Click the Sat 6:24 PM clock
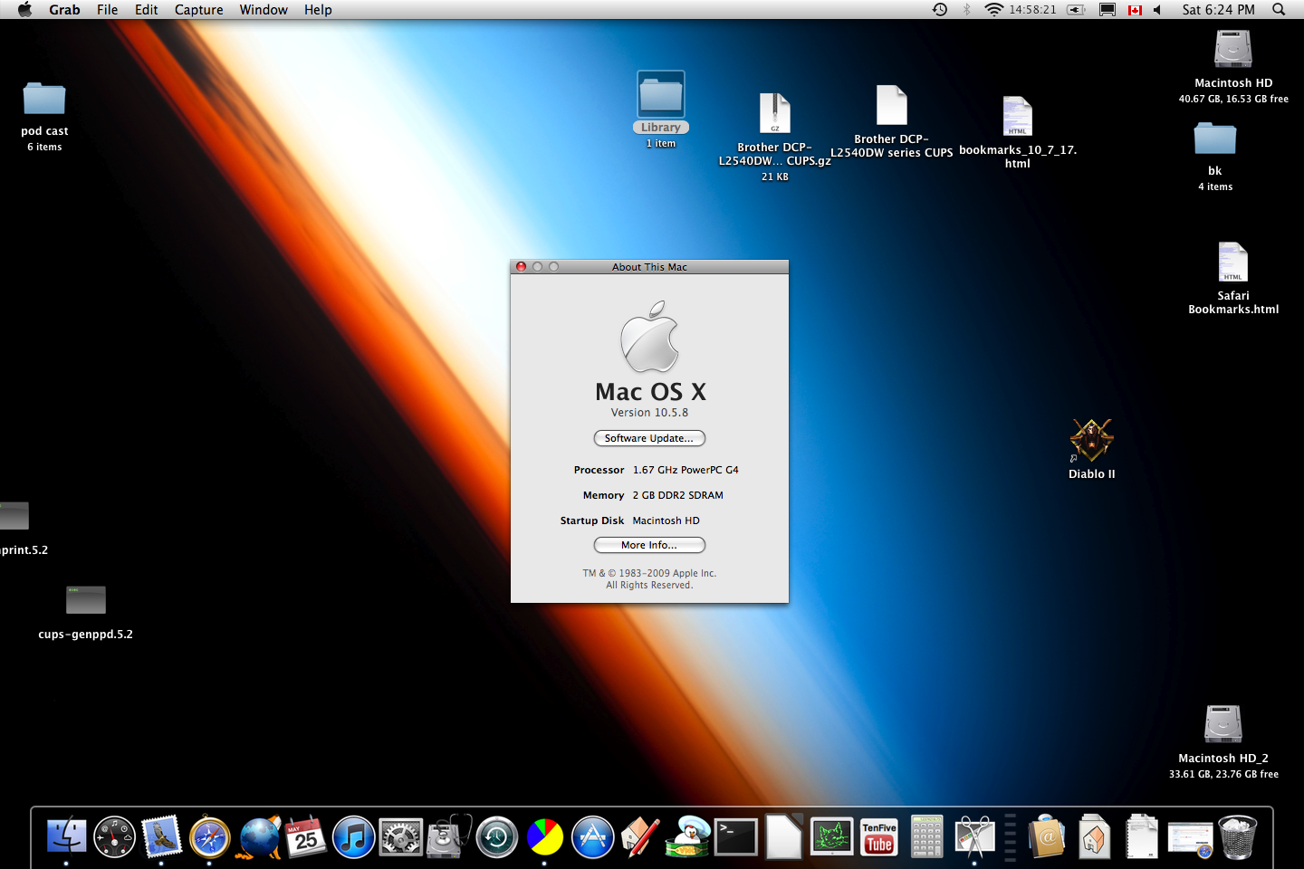This screenshot has height=869, width=1304. [x=1218, y=10]
